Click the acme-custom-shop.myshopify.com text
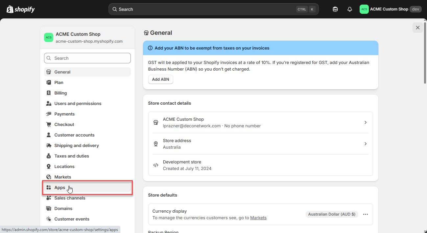The width and height of the screenshot is (427, 233). [89, 41]
